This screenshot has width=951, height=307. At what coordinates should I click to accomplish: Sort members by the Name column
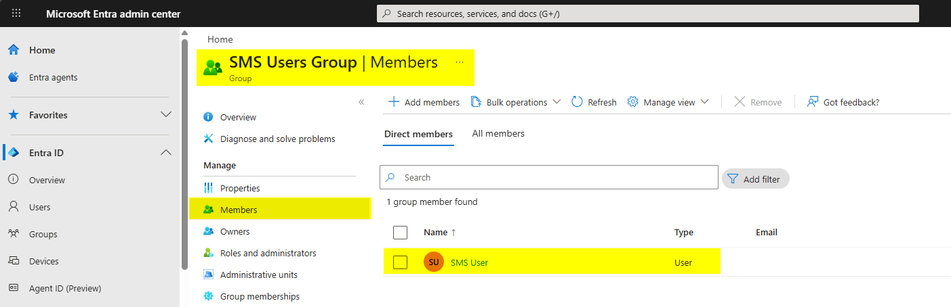[x=440, y=232]
